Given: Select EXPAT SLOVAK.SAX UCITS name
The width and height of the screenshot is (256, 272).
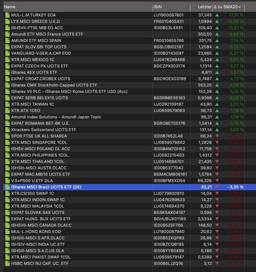Looking at the screenshot, I should [38, 212].
